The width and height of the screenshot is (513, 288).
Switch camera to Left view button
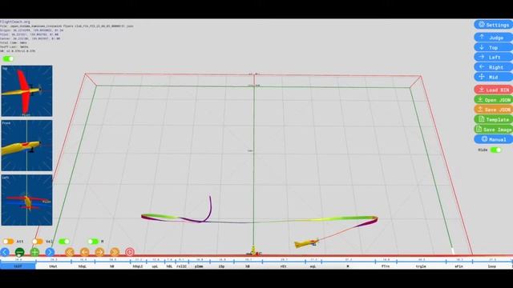click(x=494, y=57)
